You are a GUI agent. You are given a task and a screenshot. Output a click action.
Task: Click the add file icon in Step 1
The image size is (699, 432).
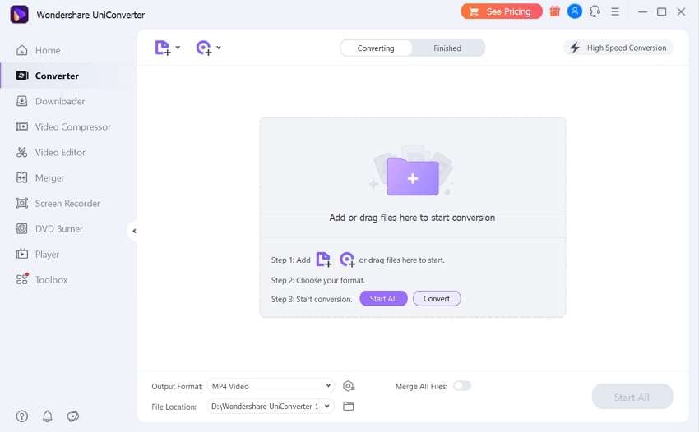[x=324, y=260]
